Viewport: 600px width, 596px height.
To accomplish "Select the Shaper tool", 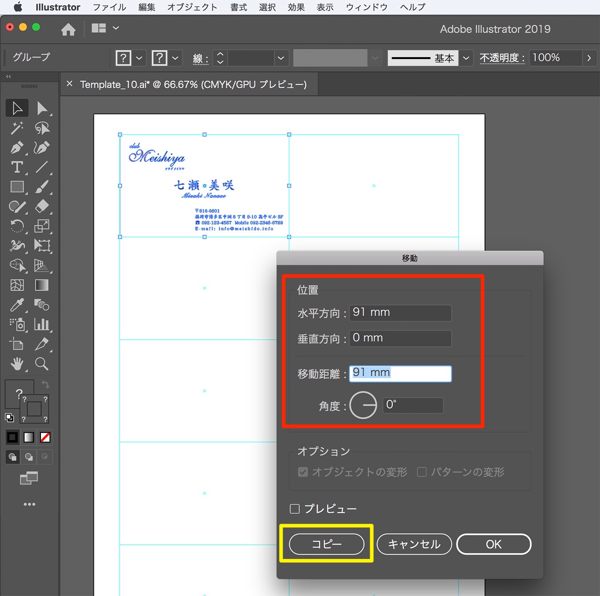I will [x=17, y=207].
